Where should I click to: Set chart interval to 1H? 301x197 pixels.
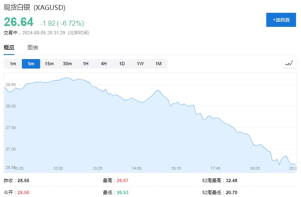pos(86,64)
